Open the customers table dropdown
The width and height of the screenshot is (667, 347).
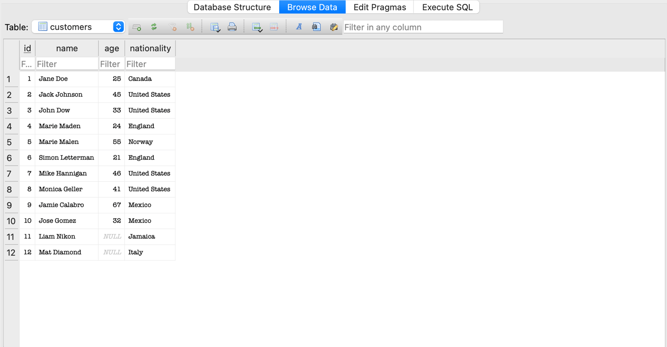point(78,27)
